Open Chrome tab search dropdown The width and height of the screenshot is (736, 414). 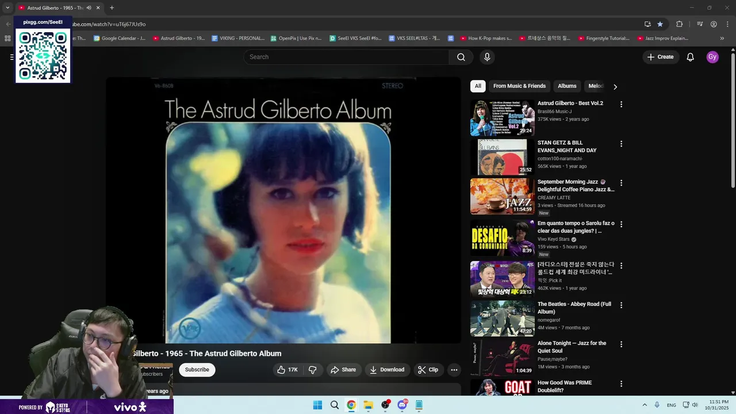(x=7, y=8)
